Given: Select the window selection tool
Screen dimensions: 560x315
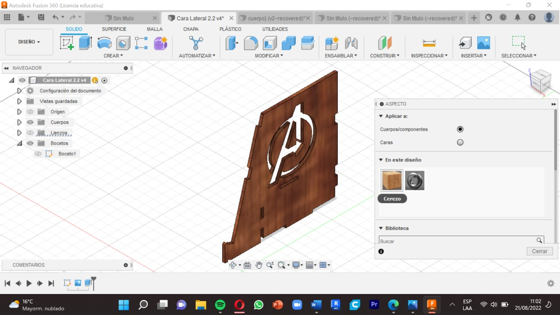Looking at the screenshot, I should coord(519,43).
